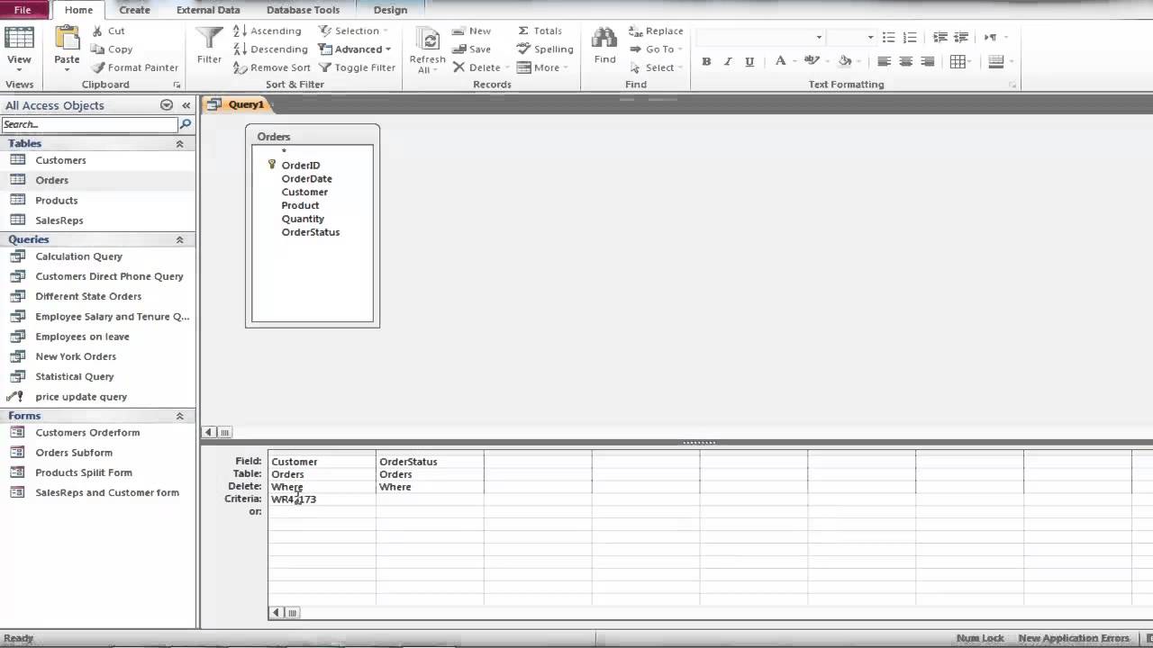Open the font name combo box

(759, 37)
